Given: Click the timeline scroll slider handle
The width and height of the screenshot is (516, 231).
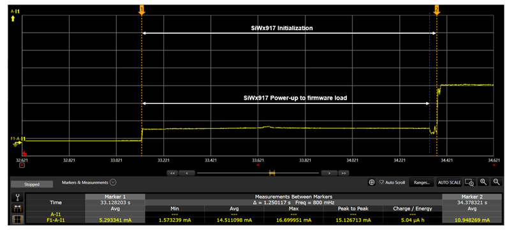Looking at the screenshot, I should click(272, 173).
